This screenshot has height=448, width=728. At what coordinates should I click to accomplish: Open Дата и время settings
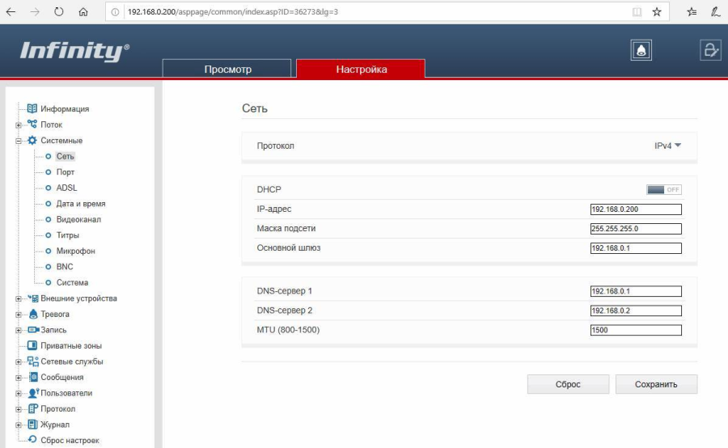(x=81, y=204)
